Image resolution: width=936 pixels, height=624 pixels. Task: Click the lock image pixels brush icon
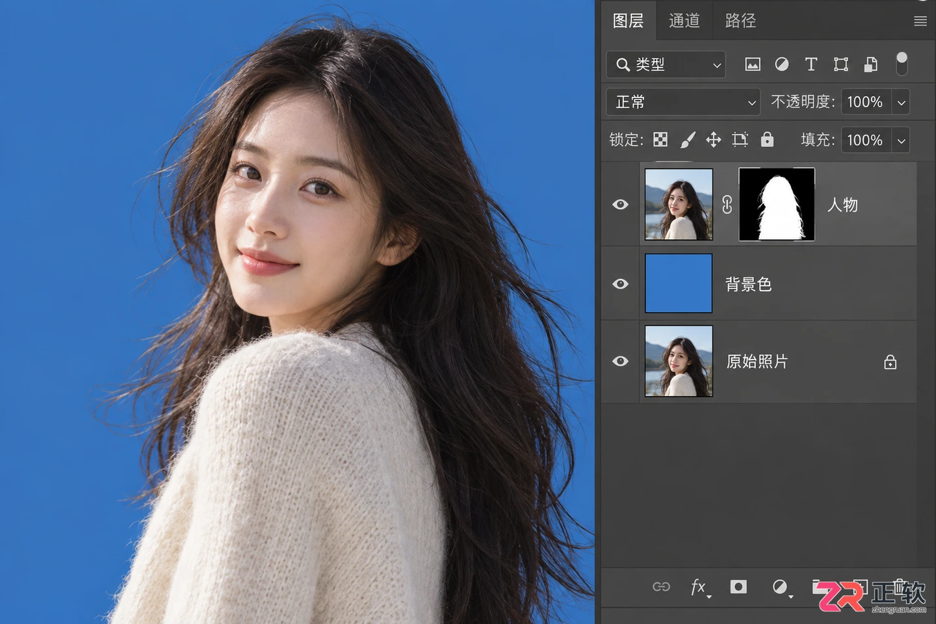click(x=687, y=140)
